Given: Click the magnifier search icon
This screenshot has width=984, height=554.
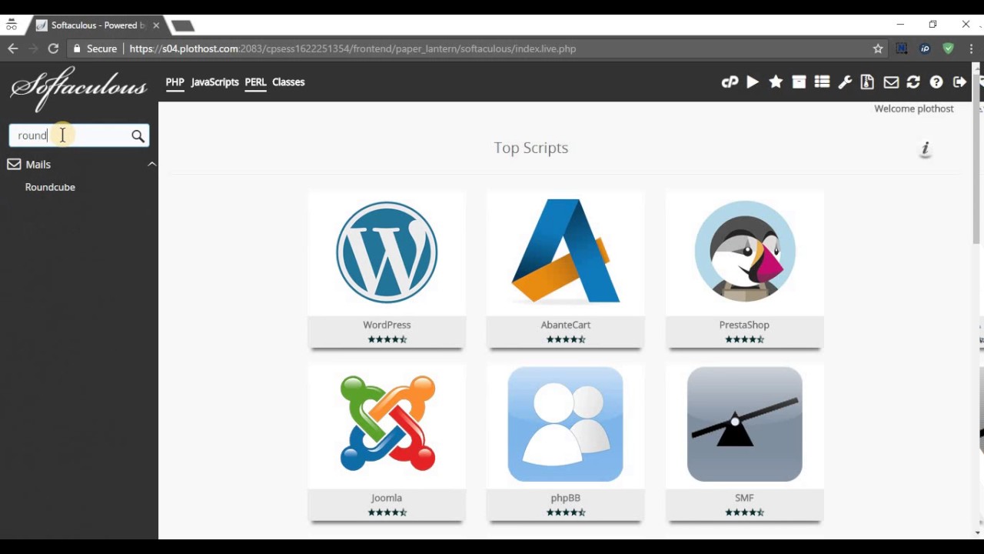Looking at the screenshot, I should click(138, 136).
